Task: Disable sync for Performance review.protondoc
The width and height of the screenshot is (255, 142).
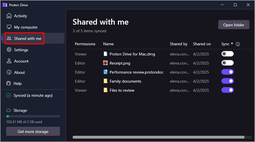Action: pyautogui.click(x=227, y=72)
